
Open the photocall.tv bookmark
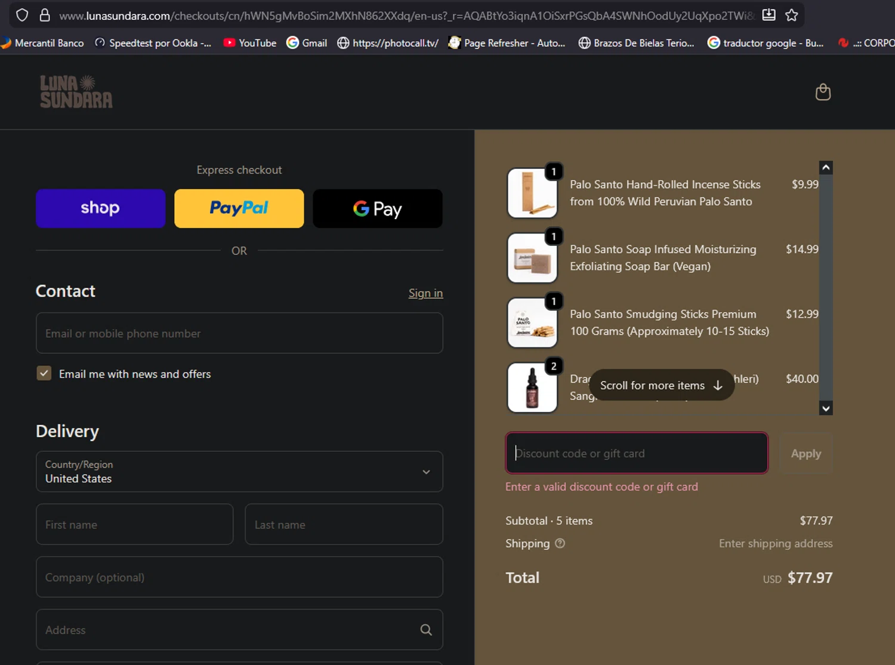[x=388, y=43]
